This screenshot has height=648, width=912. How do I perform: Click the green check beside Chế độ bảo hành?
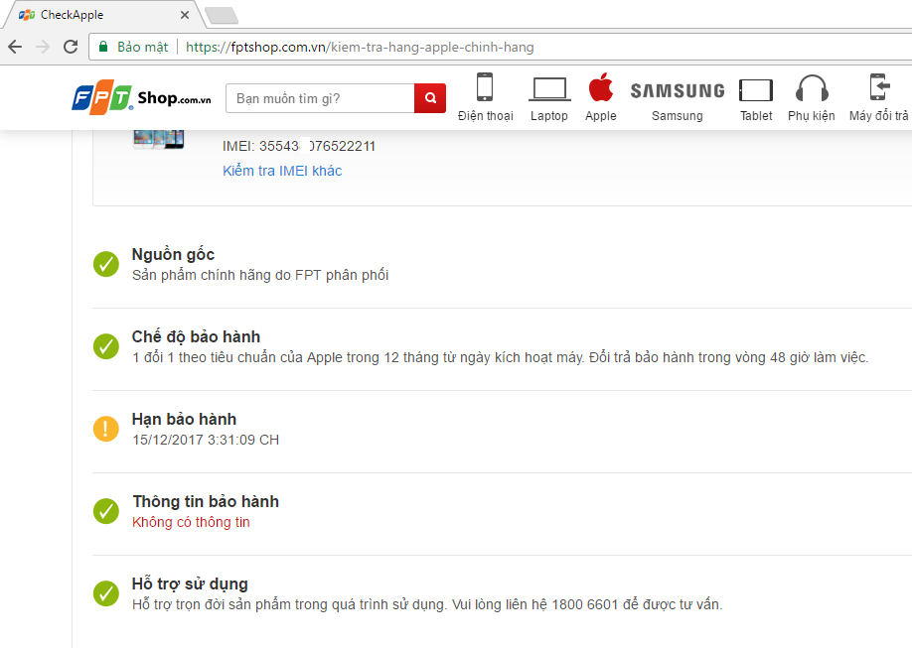tap(106, 346)
